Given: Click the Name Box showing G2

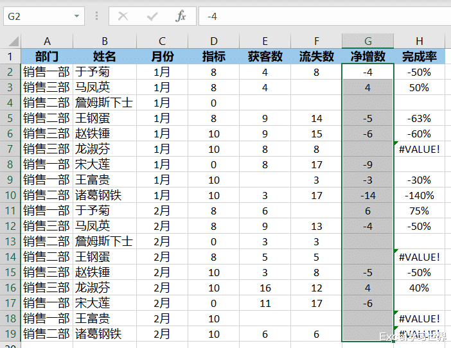Looking at the screenshot, I should [44, 16].
